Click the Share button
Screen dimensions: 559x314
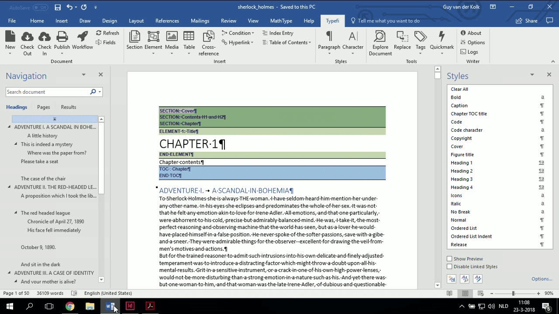coord(527,21)
